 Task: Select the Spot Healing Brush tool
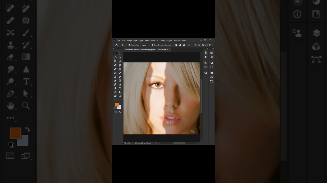[115, 65]
